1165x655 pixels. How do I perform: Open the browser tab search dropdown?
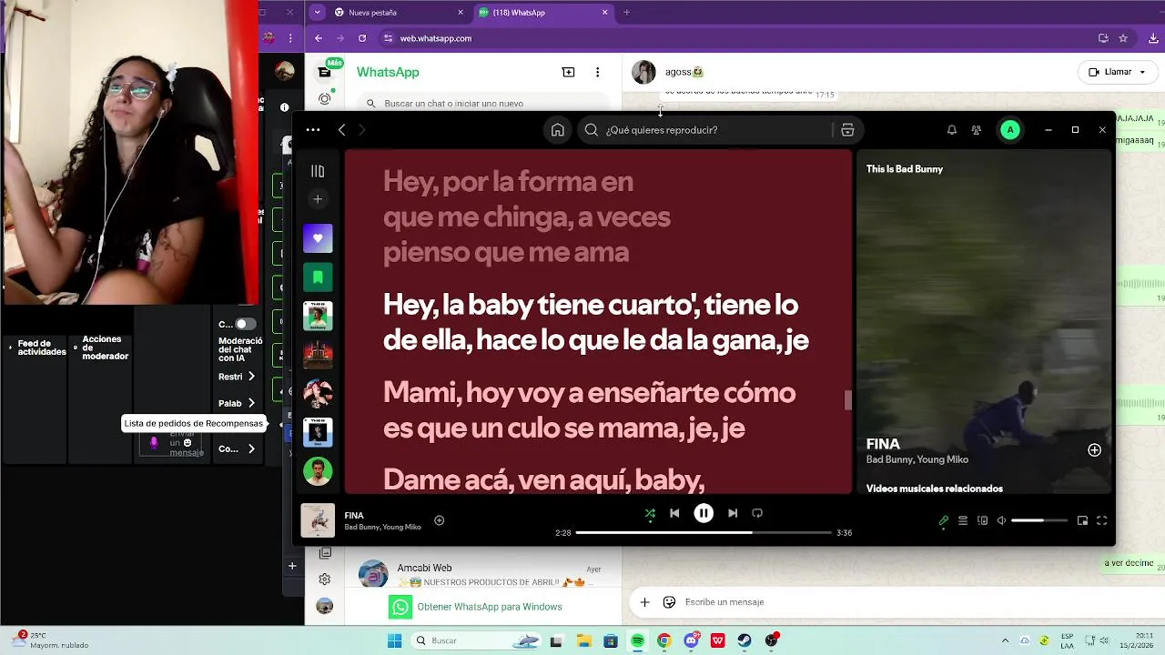[x=316, y=13]
